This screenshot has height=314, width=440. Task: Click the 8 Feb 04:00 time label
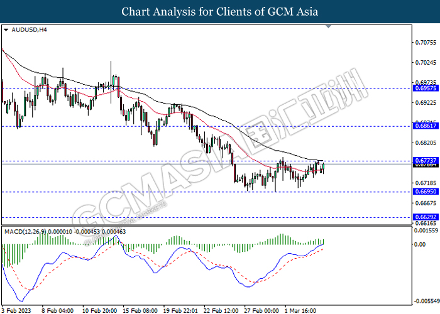coord(57,310)
